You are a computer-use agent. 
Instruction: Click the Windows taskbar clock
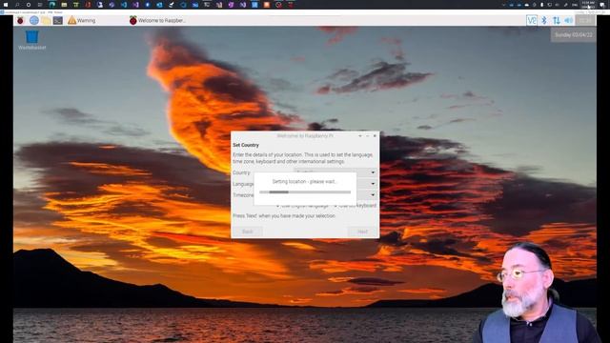click(x=588, y=5)
